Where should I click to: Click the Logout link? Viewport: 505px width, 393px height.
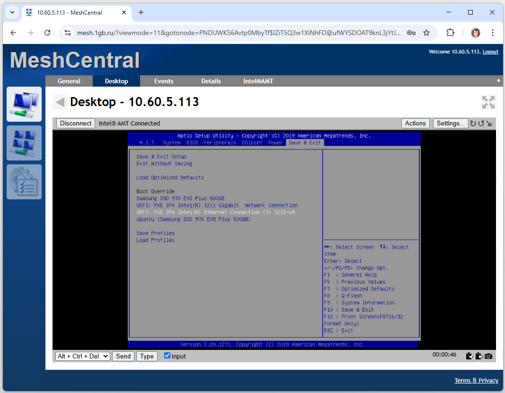(x=490, y=52)
